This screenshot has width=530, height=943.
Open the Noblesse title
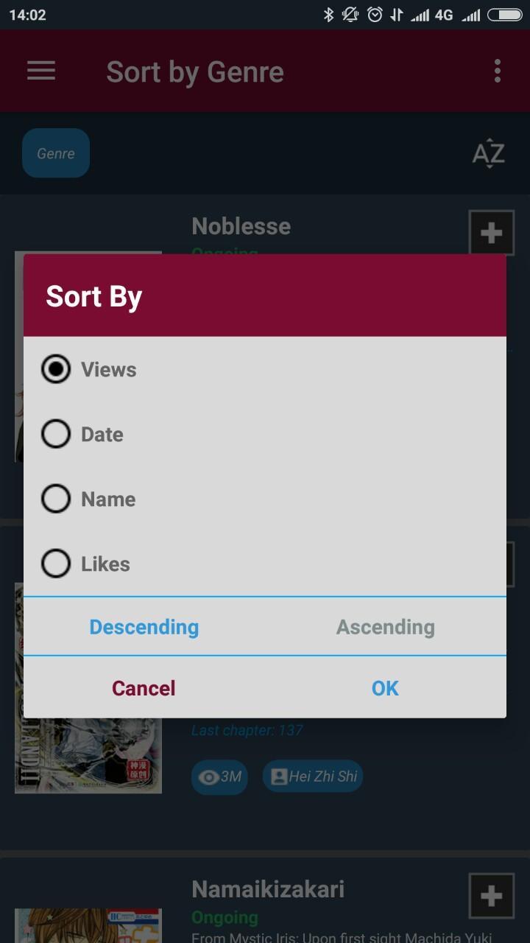[x=241, y=226]
